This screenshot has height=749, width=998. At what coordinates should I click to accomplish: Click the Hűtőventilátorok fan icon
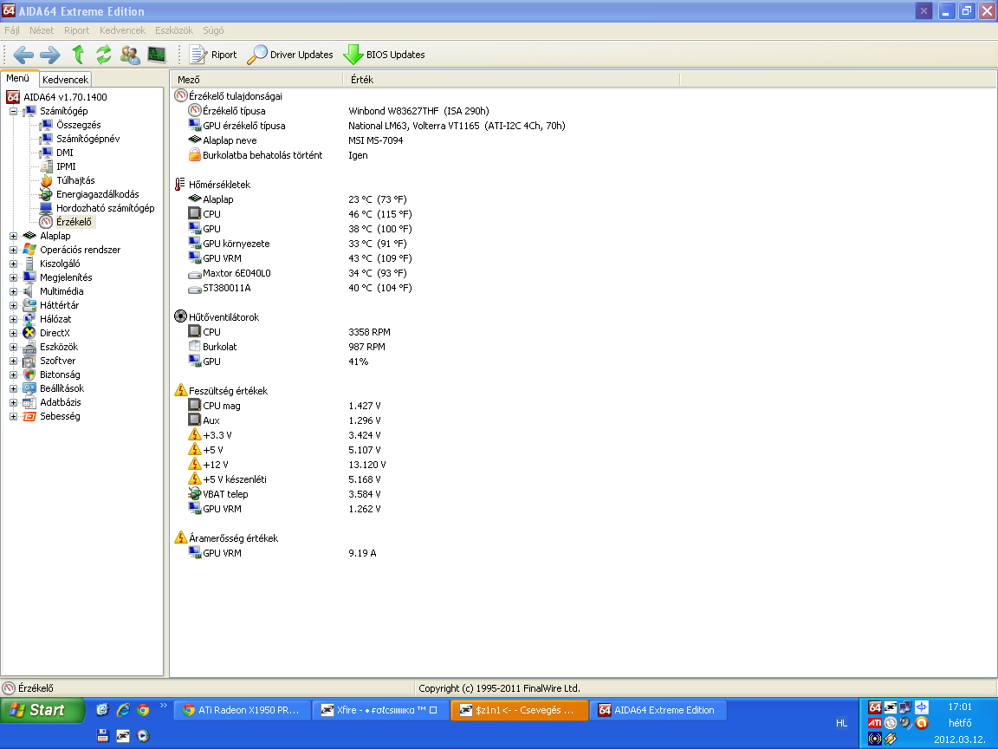coord(181,316)
